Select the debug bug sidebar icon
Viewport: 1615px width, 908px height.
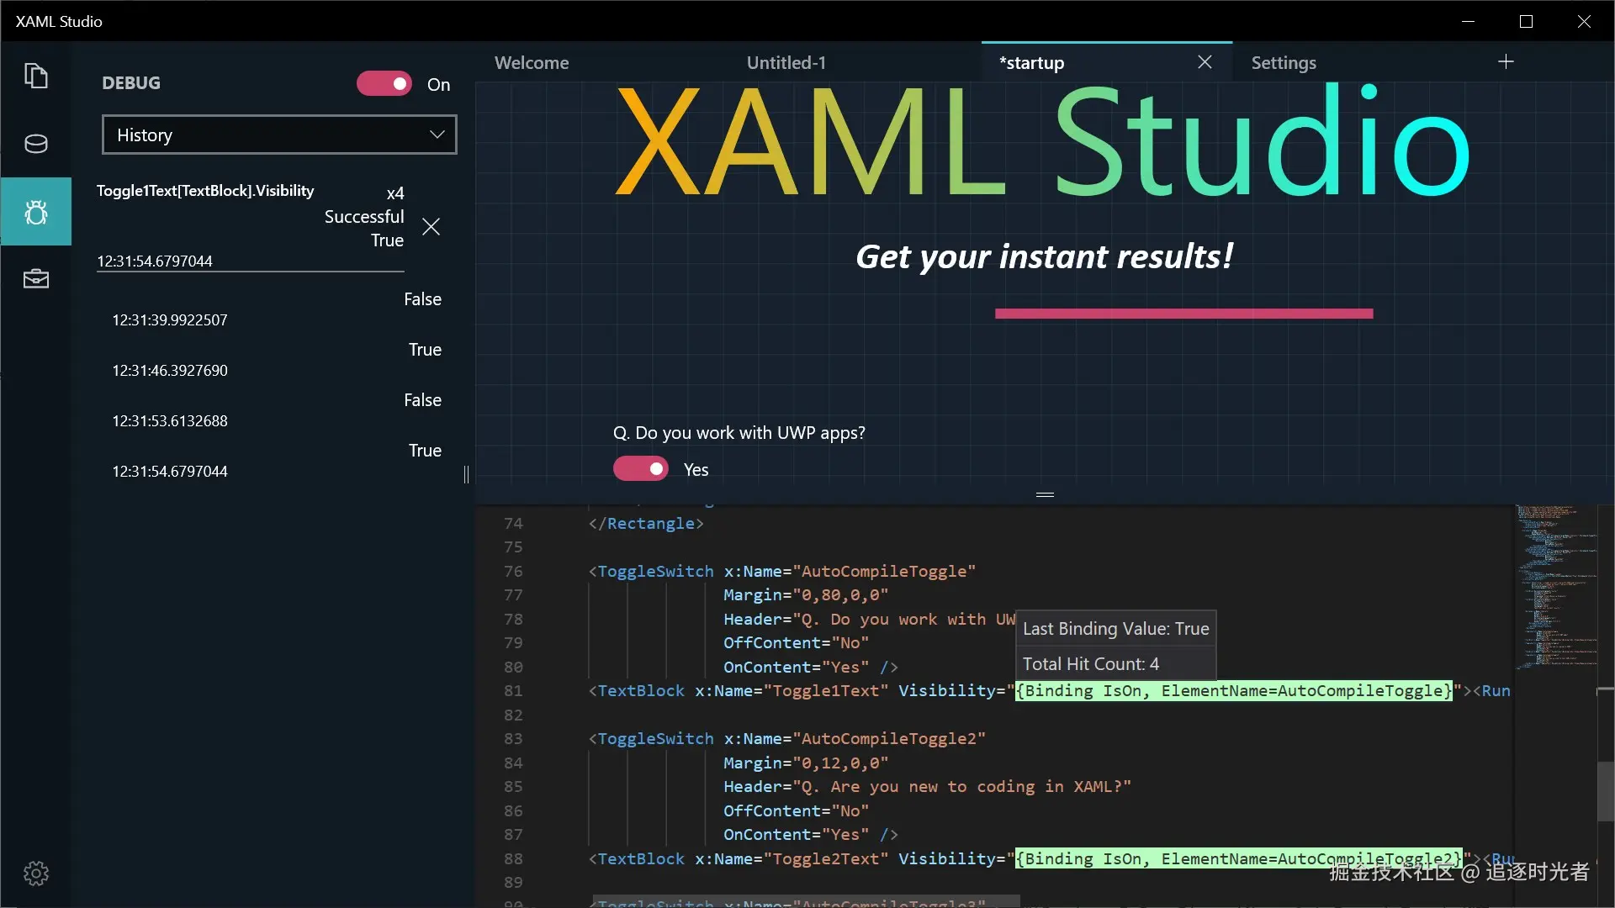click(35, 212)
